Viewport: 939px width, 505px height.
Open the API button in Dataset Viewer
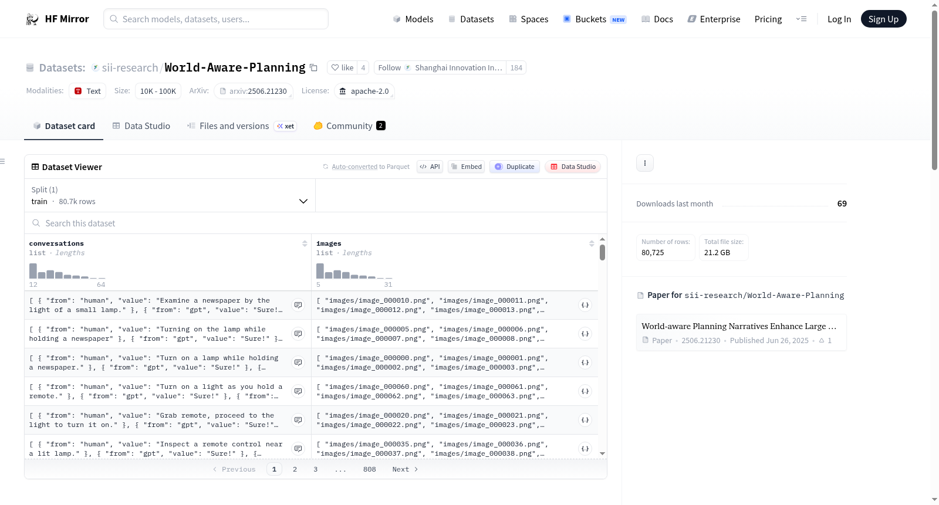pos(430,167)
